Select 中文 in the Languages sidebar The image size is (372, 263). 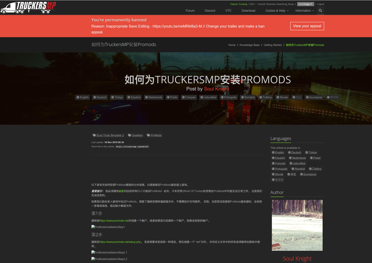point(292,174)
